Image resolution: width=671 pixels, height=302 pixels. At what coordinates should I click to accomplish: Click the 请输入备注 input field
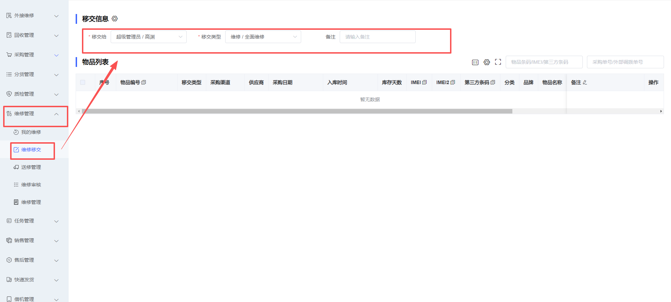[377, 37]
